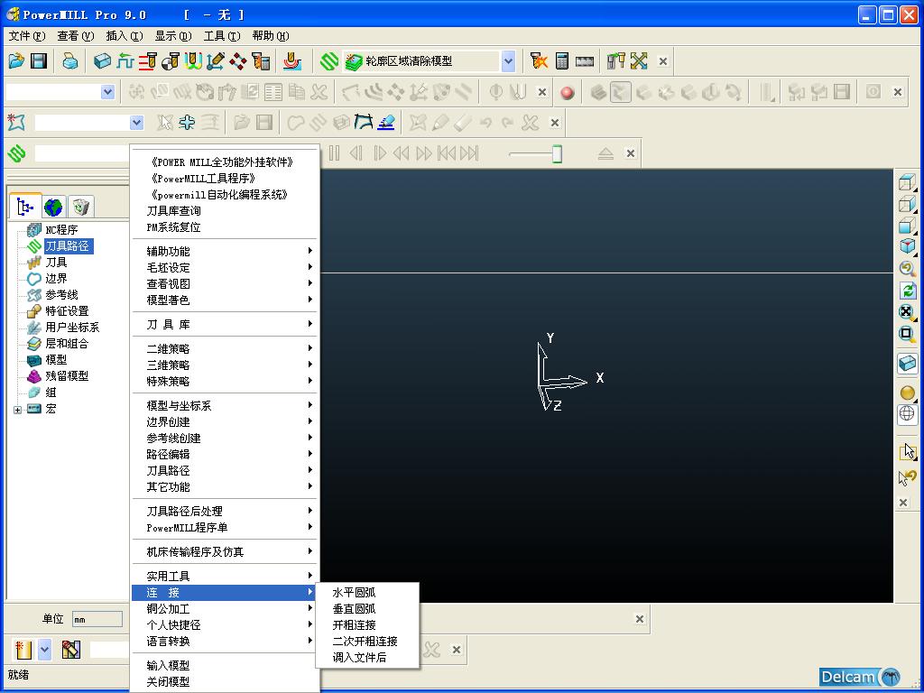This screenshot has height=693, width=924.
Task: Click 关闭模型 menu entry
Action: (x=225, y=682)
